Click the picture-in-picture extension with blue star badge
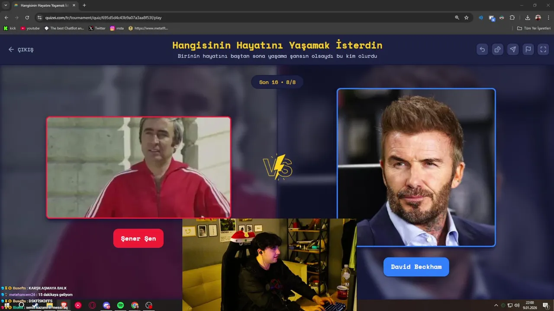 [492, 18]
